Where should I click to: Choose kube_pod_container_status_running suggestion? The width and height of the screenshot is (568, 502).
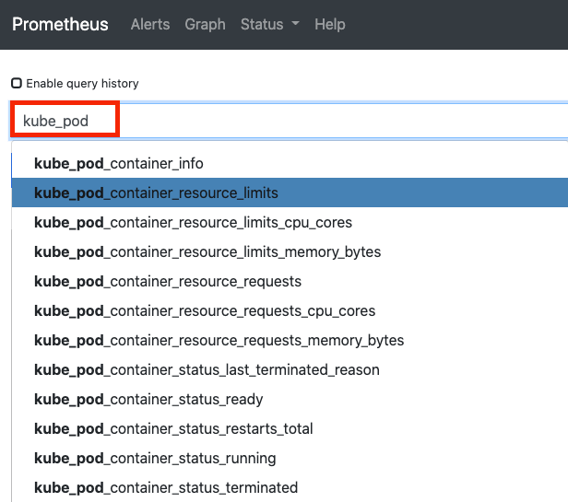[290, 459]
